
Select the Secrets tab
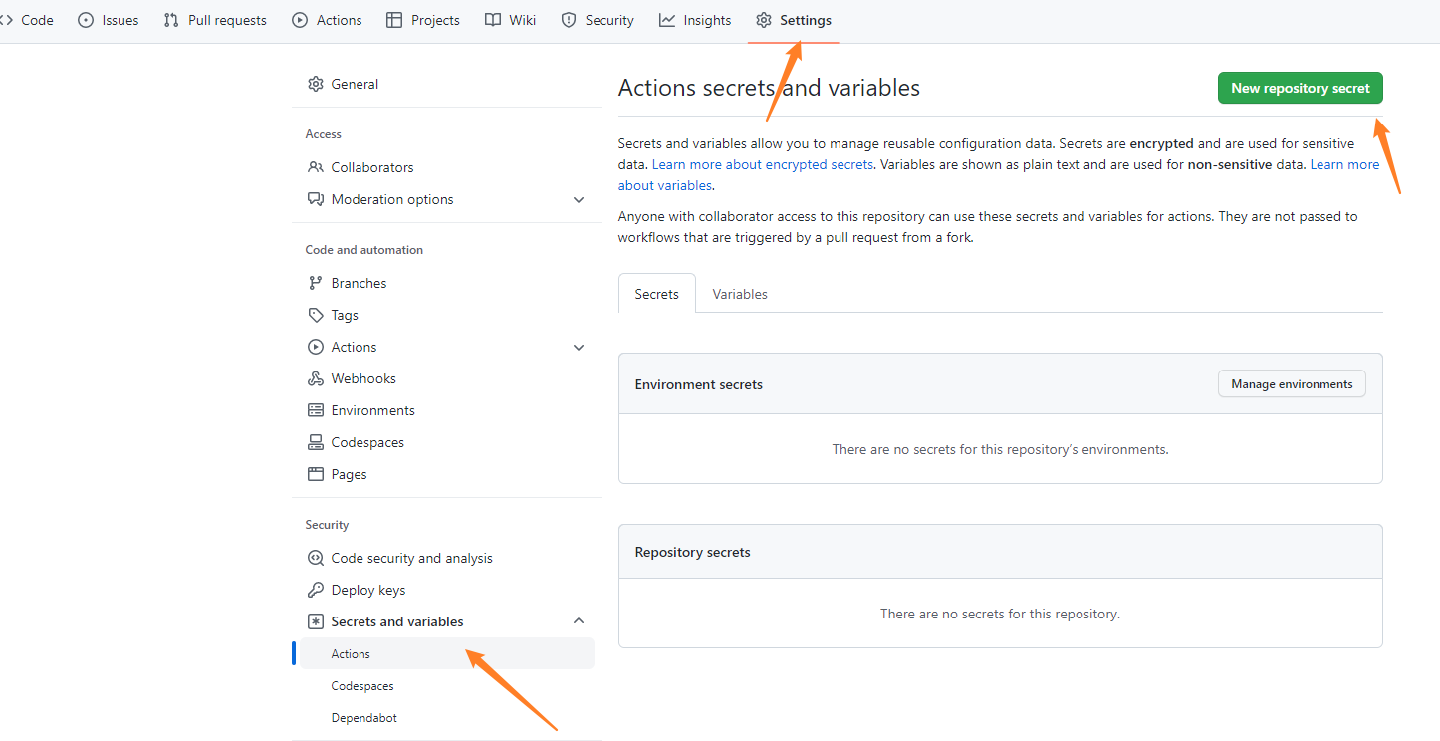[x=657, y=294]
